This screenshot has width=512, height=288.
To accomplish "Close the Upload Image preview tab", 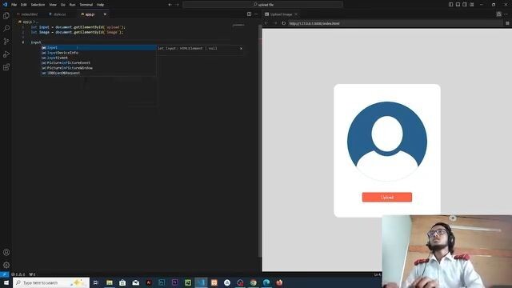I will [296, 14].
